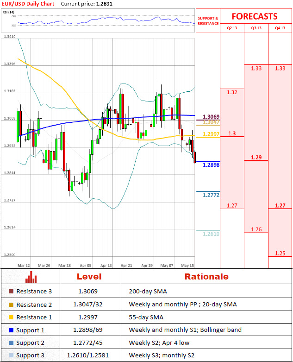Image resolution: width=293 pixels, height=362 pixels.
Task: Select the 'EUR/USD Daily Chart' title
Action: [28, 4]
